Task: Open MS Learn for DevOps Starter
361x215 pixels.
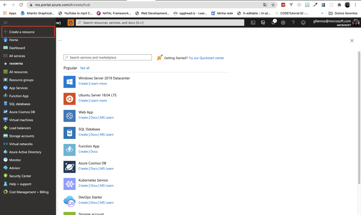Action: pos(107,203)
